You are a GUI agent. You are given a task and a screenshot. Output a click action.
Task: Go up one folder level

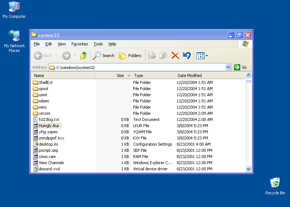[84, 56]
